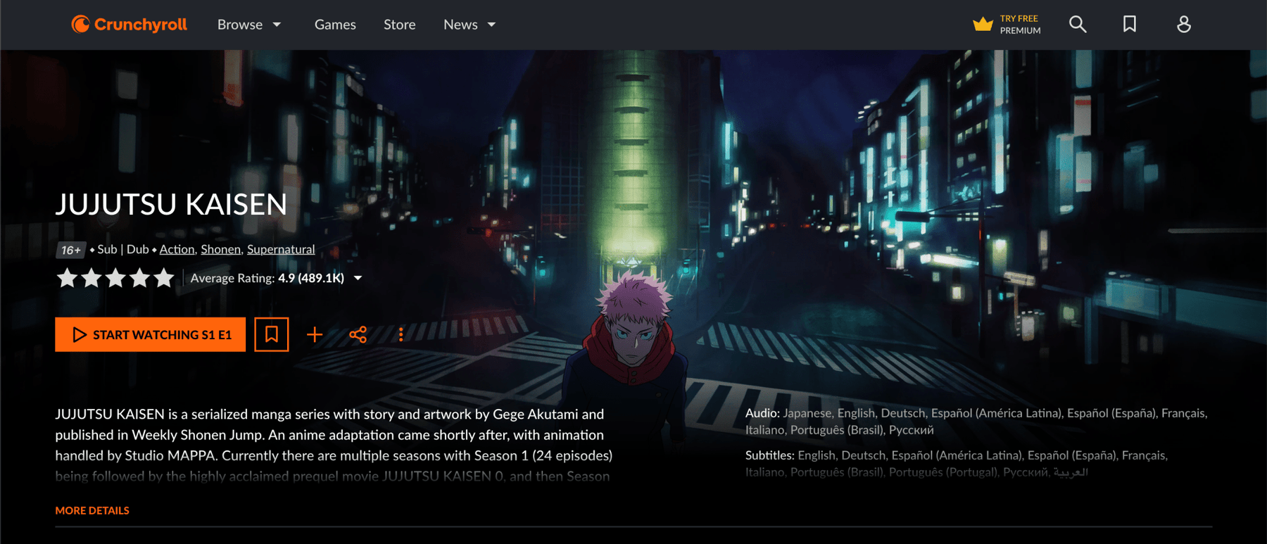The height and width of the screenshot is (544, 1267).
Task: Click the Crunchyroll logo
Action: point(130,25)
